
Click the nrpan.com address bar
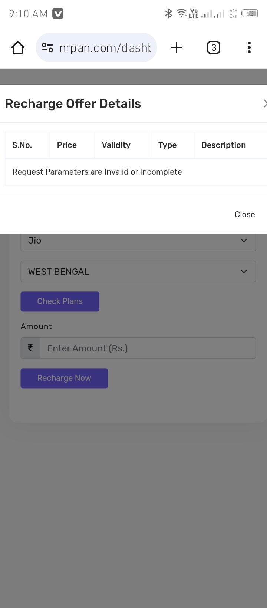tap(105, 48)
